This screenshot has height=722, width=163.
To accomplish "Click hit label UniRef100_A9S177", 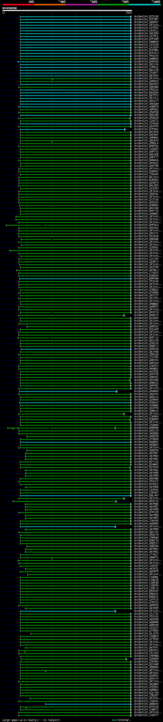I will tap(146, 101).
